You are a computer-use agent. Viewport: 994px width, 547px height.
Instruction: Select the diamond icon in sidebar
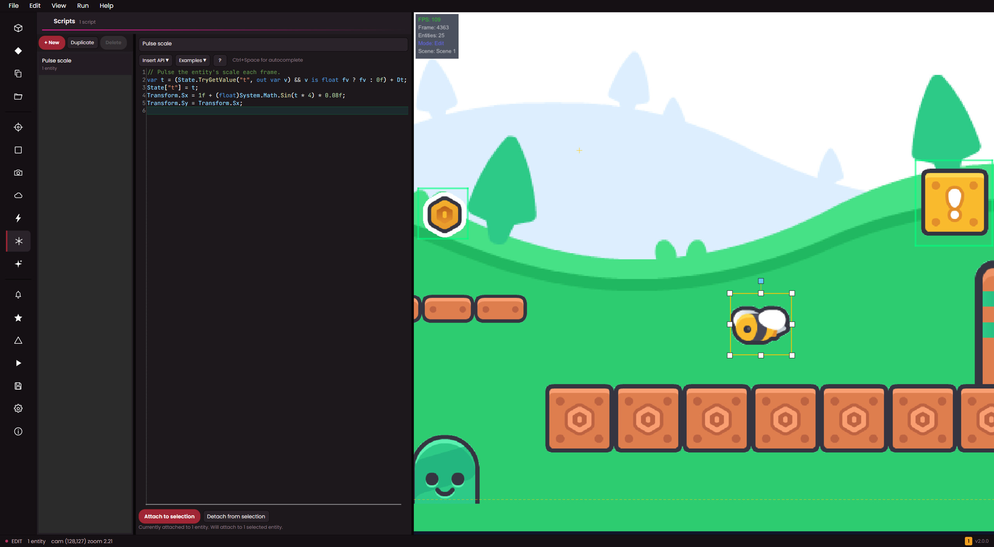(18, 51)
